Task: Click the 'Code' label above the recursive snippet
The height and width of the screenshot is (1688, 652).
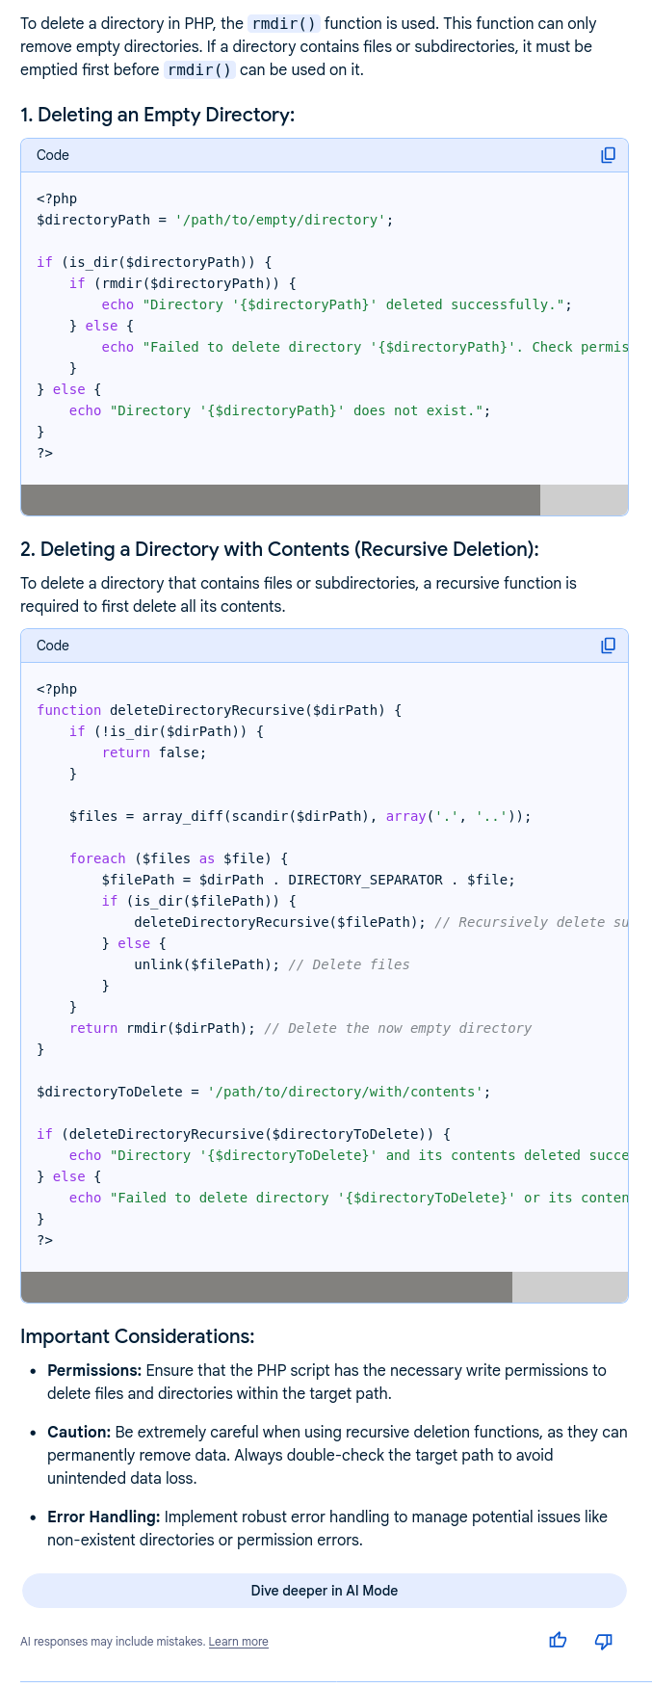Action: coord(53,646)
